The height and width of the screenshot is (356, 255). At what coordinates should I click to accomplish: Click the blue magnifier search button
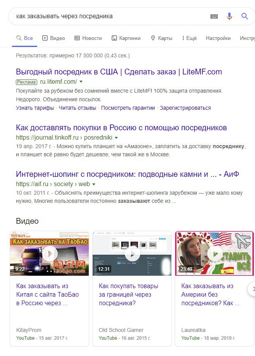pos(245,16)
